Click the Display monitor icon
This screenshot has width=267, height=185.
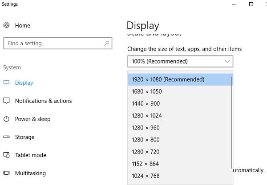[x=7, y=83]
